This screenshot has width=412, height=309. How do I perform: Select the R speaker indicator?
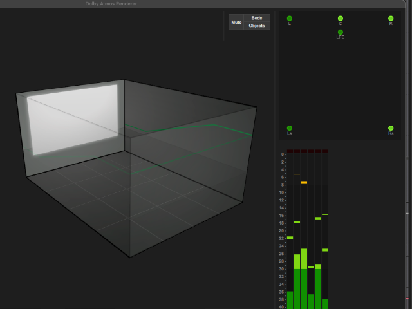(x=391, y=19)
